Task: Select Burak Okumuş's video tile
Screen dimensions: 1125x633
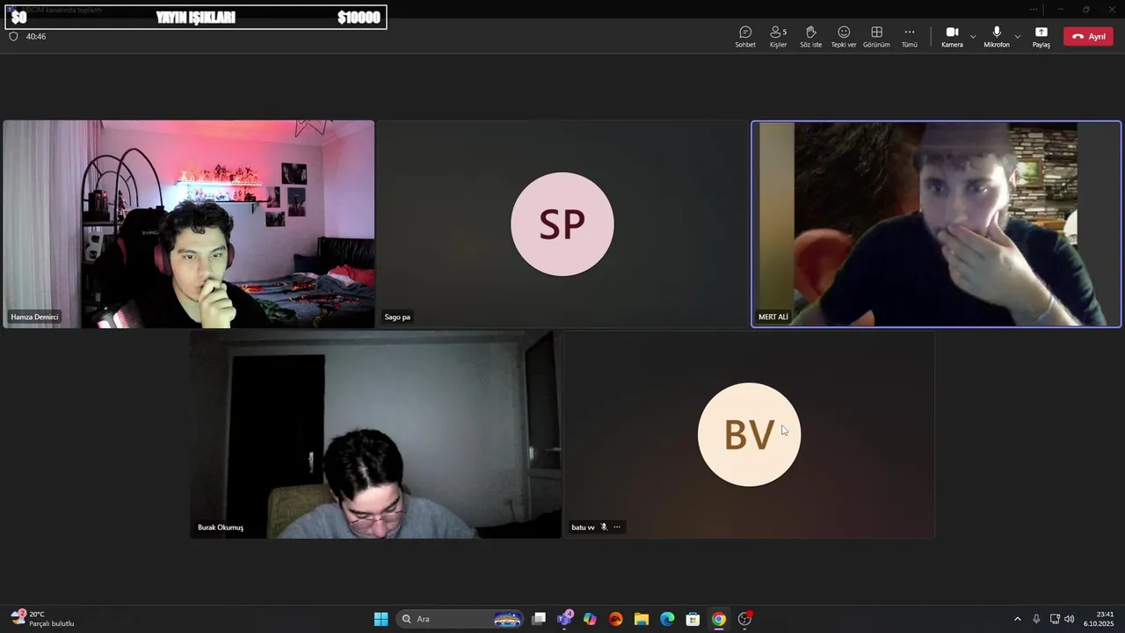Action: [375, 434]
